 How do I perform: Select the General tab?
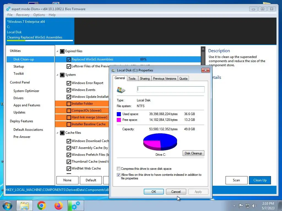tap(120, 78)
